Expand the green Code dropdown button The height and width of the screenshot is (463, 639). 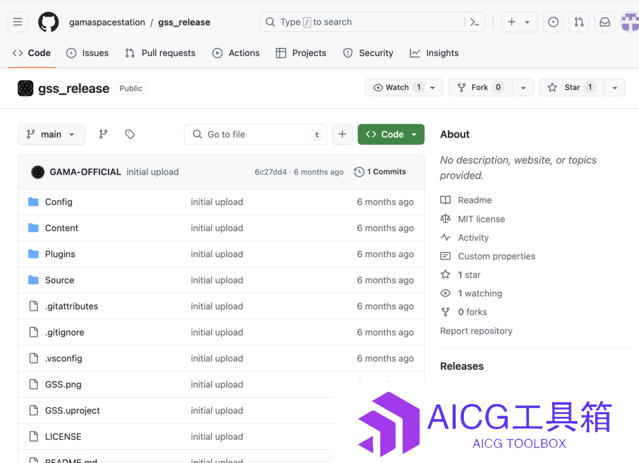click(x=391, y=134)
